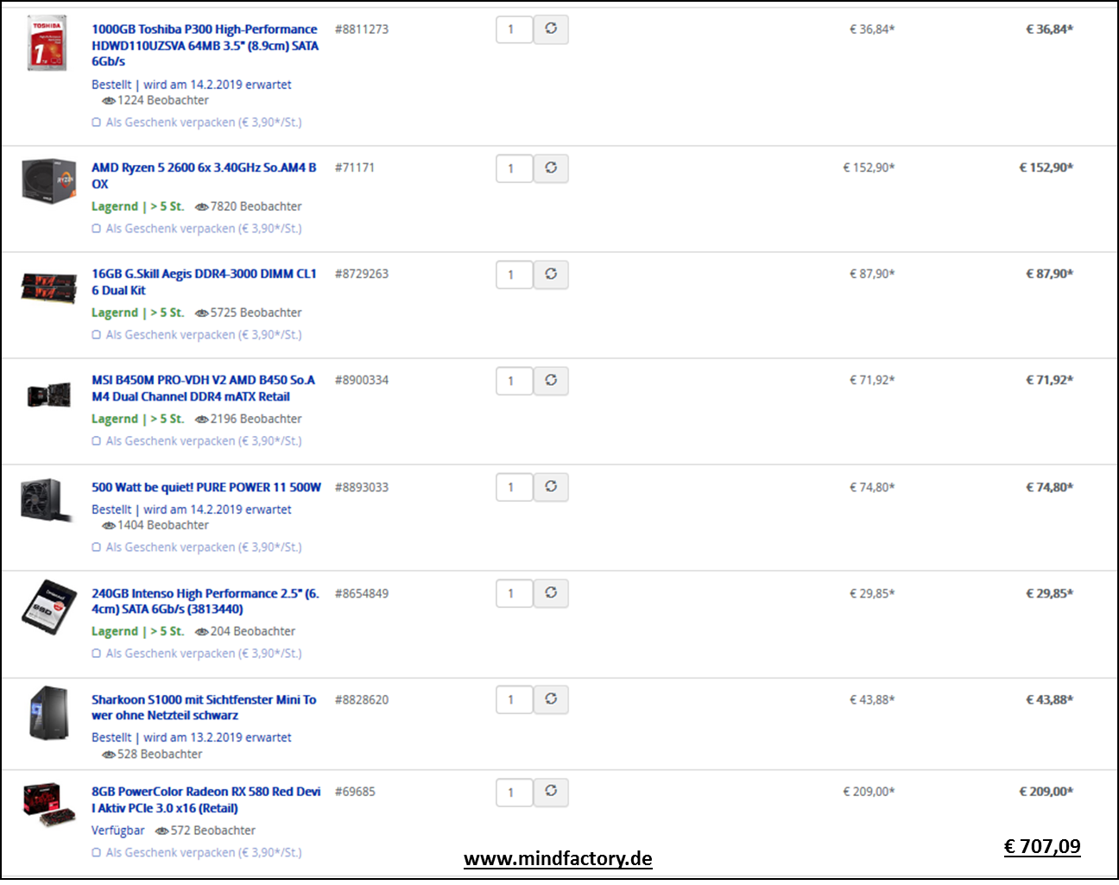1119x885 pixels.
Task: Click the quantity box in AMD Ryzen row
Action: 515,168
